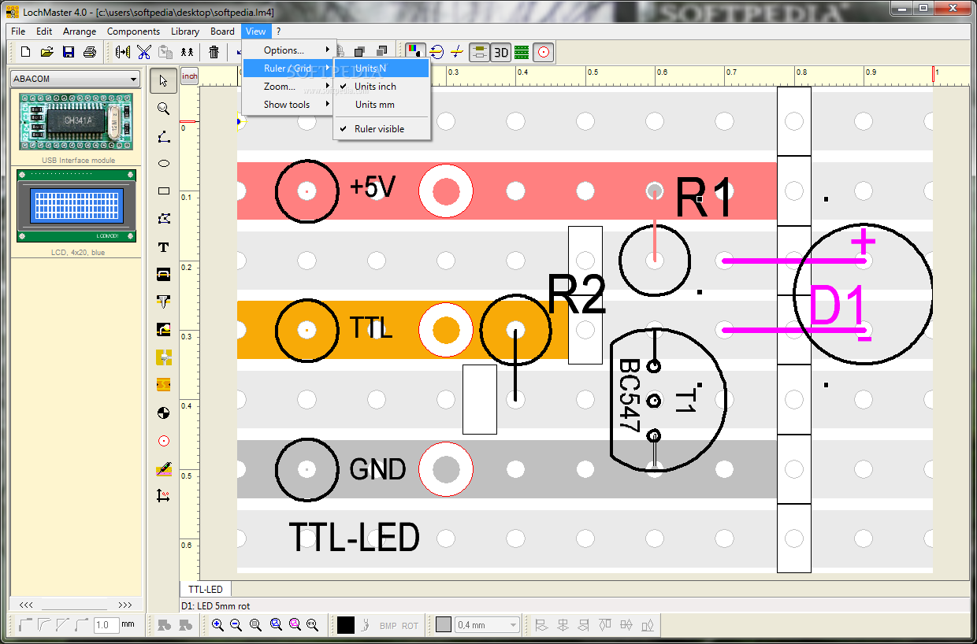The image size is (977, 644).
Task: Expand the Zoom submenu
Action: click(x=288, y=87)
